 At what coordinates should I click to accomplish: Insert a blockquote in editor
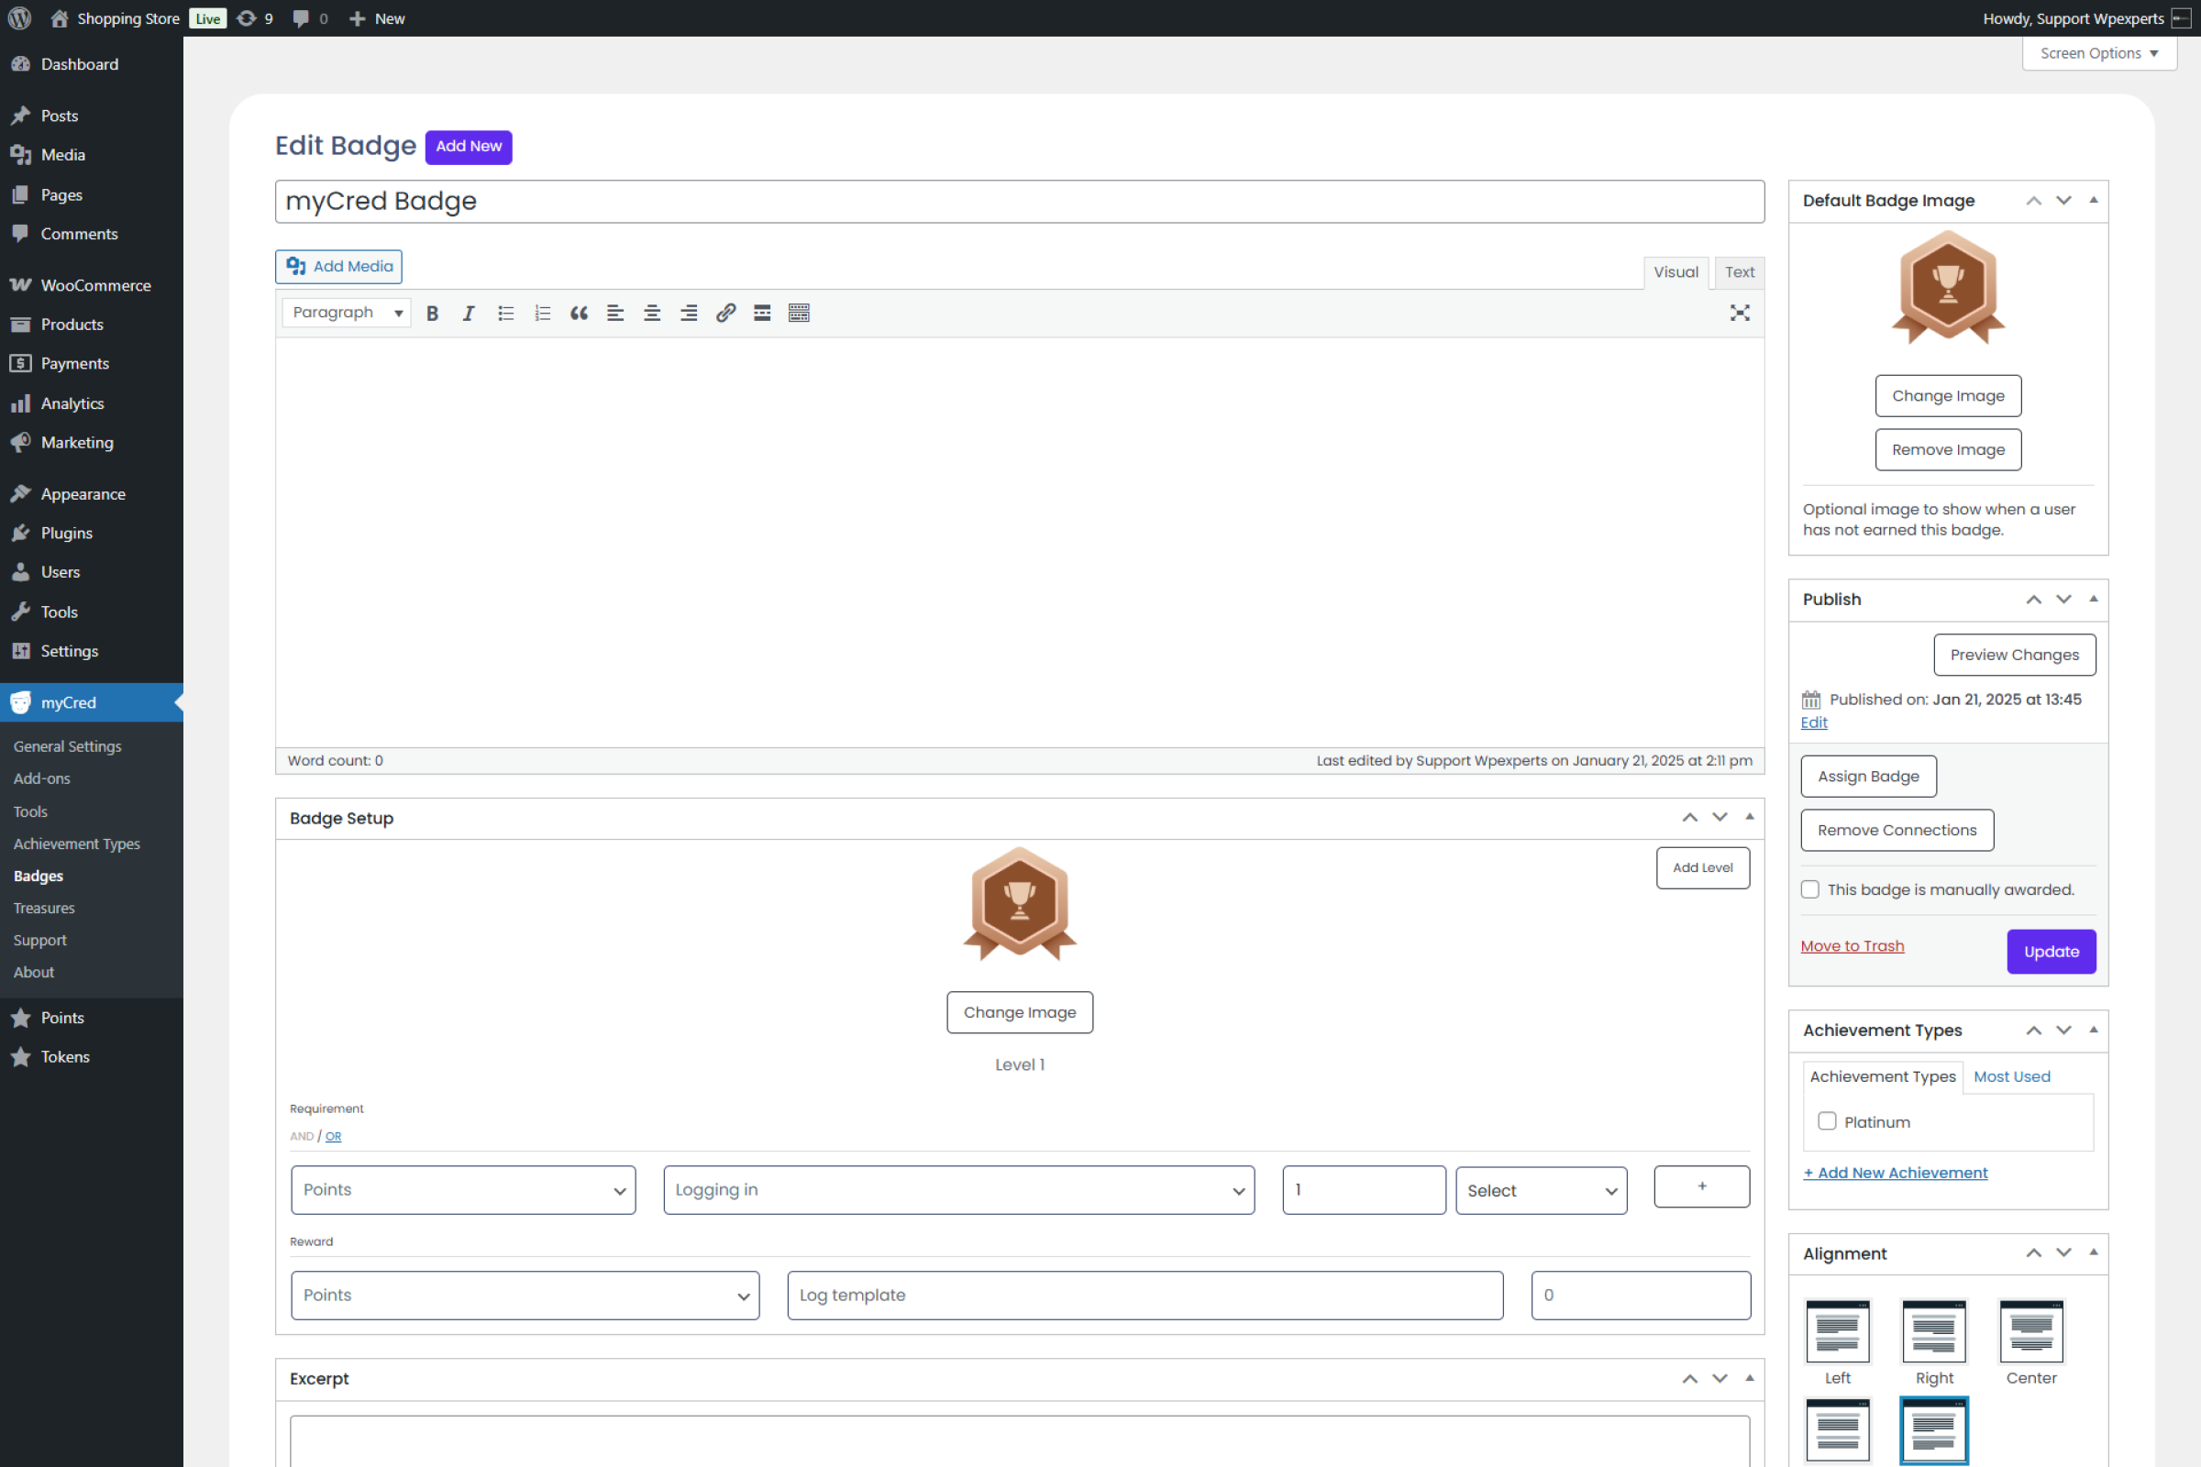coord(580,314)
